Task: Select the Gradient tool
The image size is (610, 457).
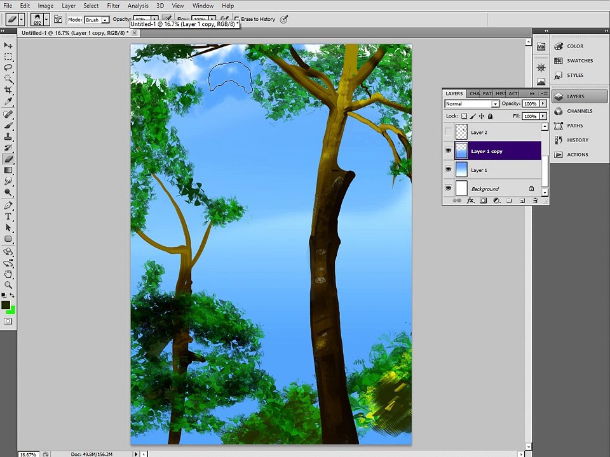Action: coord(8,170)
